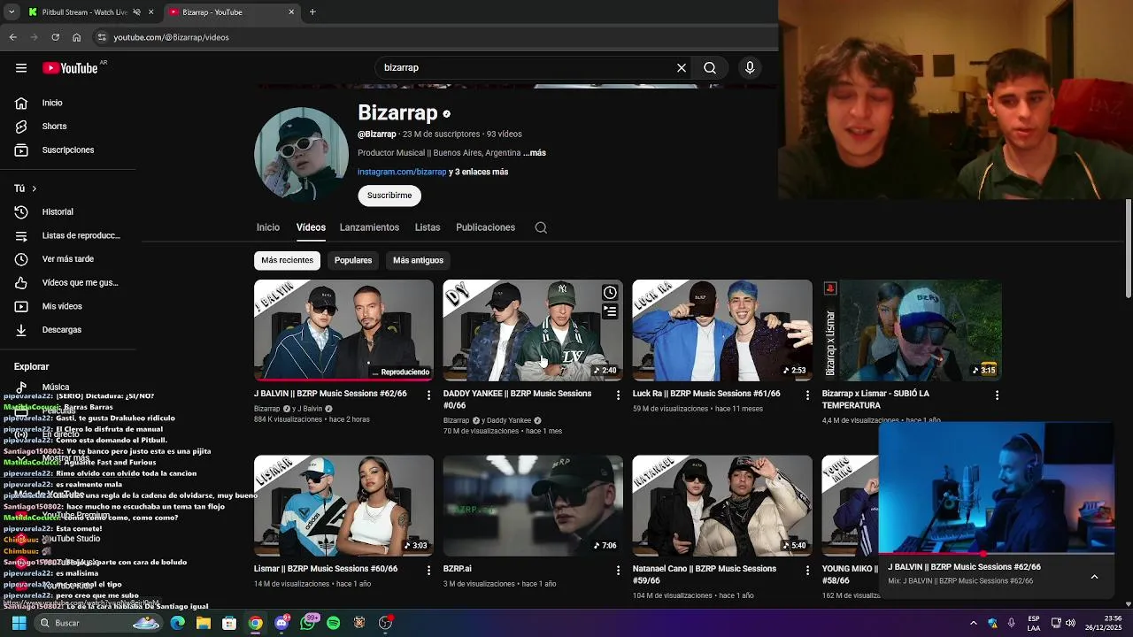Open the y 3 enlaces más link

click(478, 172)
